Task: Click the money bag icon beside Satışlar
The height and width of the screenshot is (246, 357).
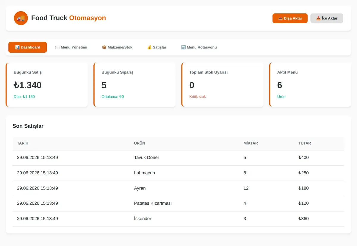Action: (x=149, y=47)
